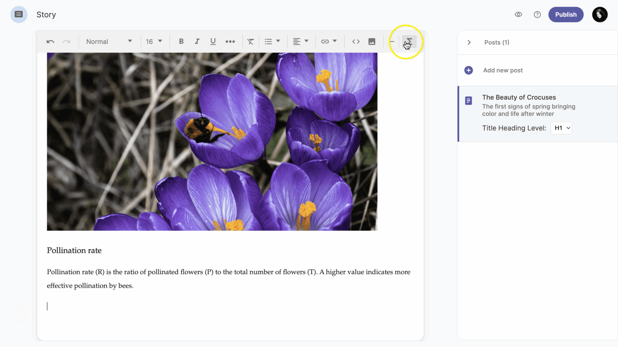The height and width of the screenshot is (347, 618).
Task: Open the Normal paragraph style dropdown
Action: tap(109, 41)
